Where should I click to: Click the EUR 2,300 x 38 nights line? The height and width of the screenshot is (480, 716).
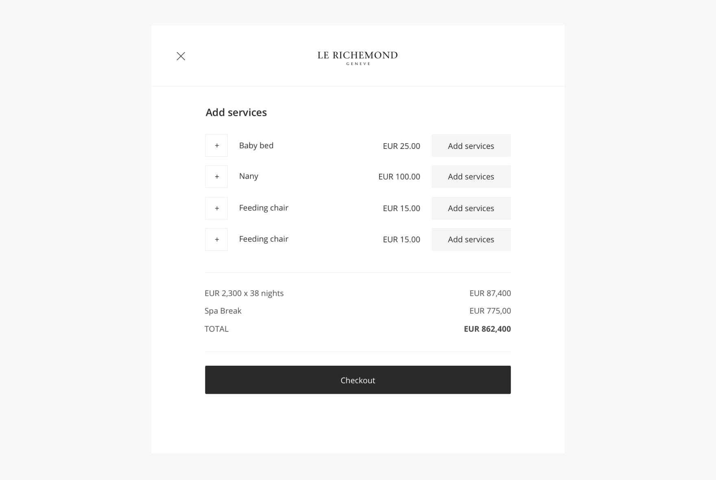point(244,293)
